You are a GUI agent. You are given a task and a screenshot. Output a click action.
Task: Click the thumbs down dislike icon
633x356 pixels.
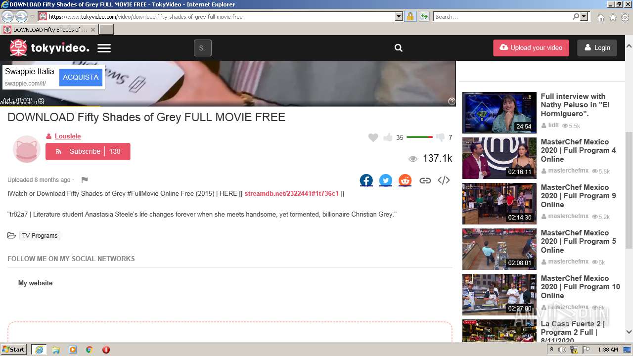pos(440,137)
